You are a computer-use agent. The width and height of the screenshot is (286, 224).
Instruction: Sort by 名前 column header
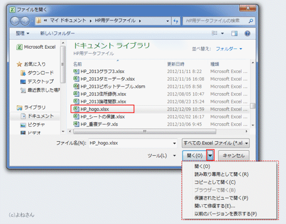coord(77,64)
